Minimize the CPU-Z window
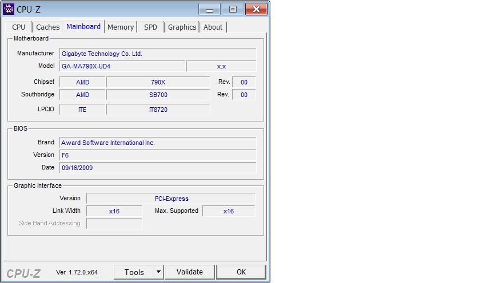 (x=209, y=9)
